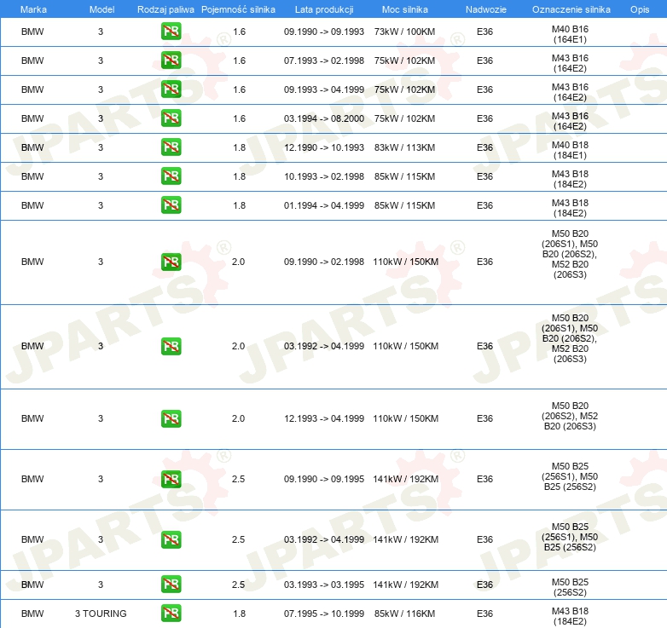Select 2.5 capacity in 03.1993 -> 03.1995 row
This screenshot has width=667, height=628.
click(238, 585)
